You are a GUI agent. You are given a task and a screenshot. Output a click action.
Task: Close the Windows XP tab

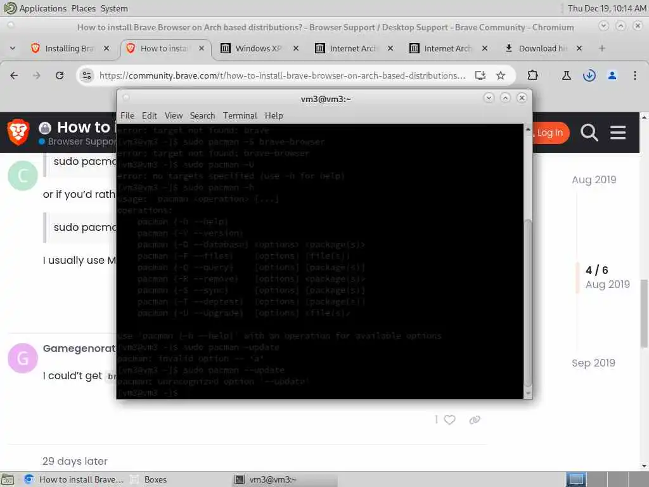click(296, 48)
